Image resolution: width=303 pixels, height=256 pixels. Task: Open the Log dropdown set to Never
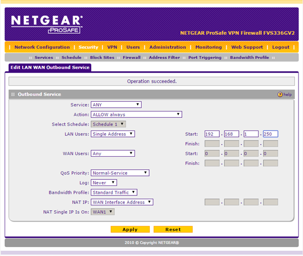pyautogui.click(x=104, y=182)
